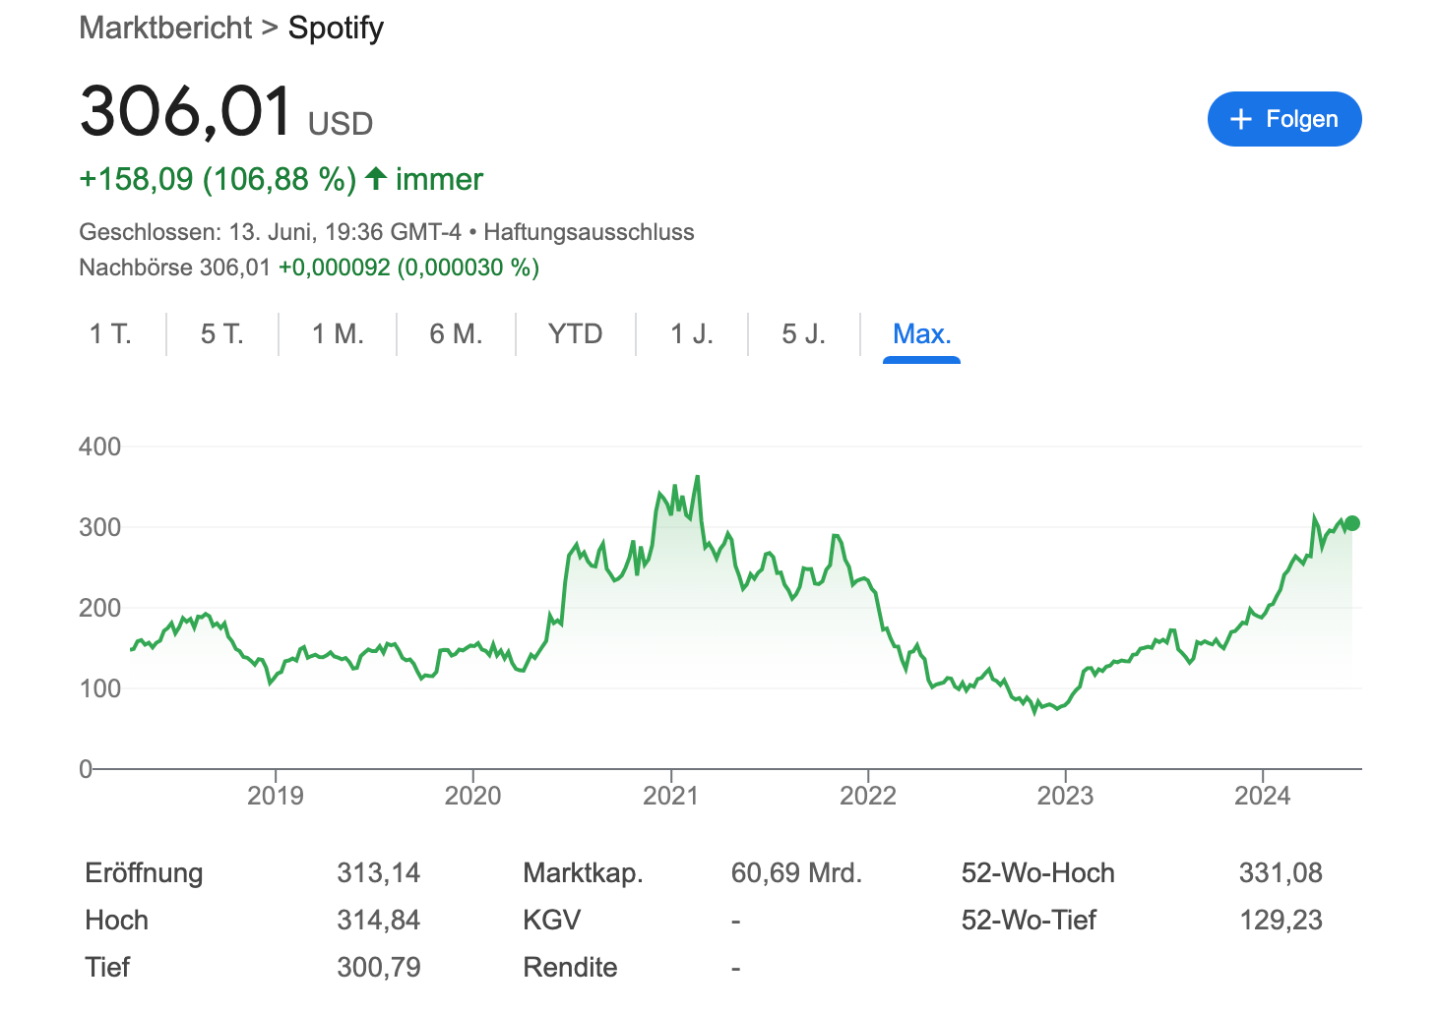Open the Haftungsausschluss disclaimer link
1437x1013 pixels.
[589, 232]
